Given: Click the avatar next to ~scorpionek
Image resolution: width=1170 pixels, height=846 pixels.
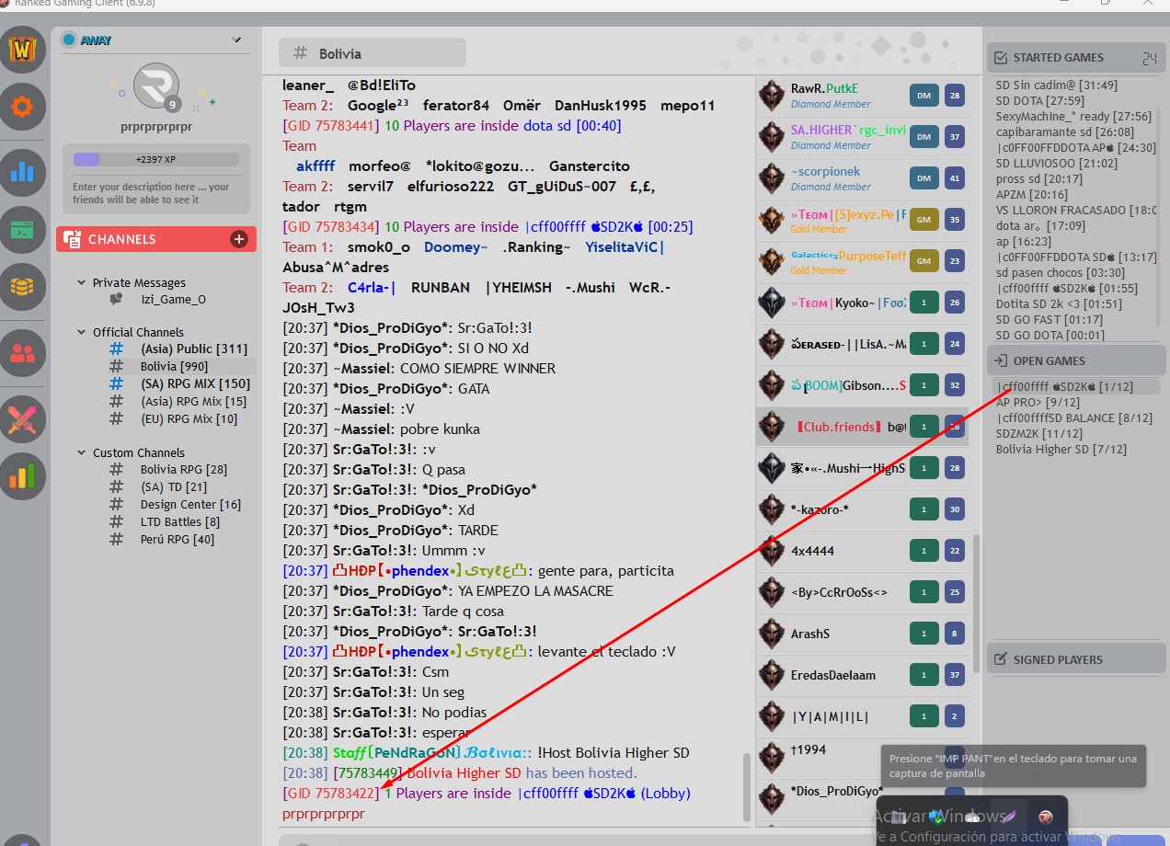Looking at the screenshot, I should point(772,178).
